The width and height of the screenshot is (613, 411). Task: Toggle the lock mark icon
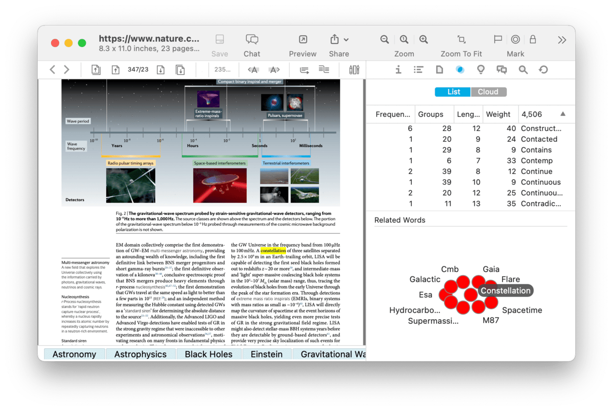[533, 40]
